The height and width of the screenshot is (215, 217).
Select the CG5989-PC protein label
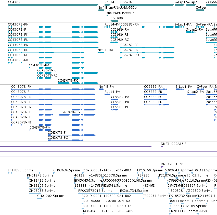(x=120, y=107)
